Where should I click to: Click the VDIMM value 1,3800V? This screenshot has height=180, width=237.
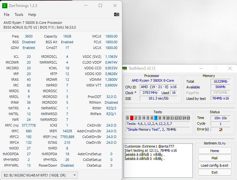pyautogui.click(x=111, y=80)
